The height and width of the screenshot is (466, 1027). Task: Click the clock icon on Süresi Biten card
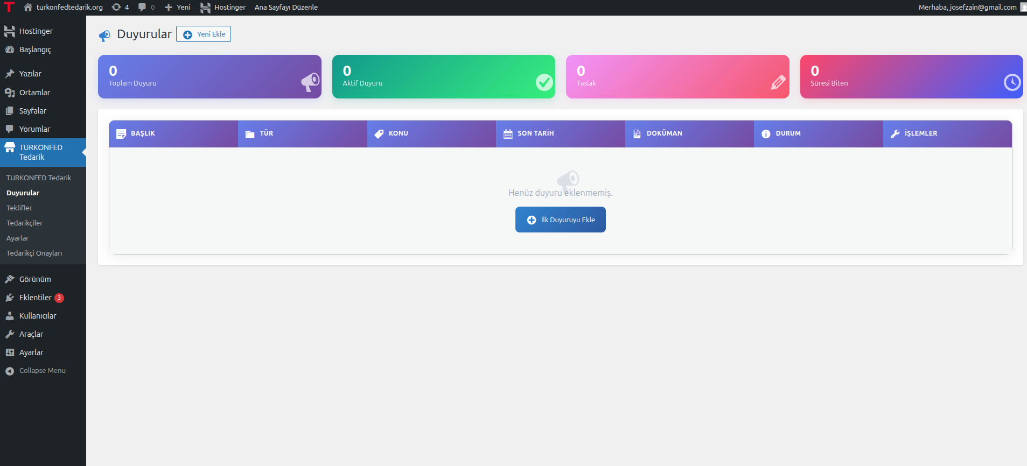coord(1012,82)
